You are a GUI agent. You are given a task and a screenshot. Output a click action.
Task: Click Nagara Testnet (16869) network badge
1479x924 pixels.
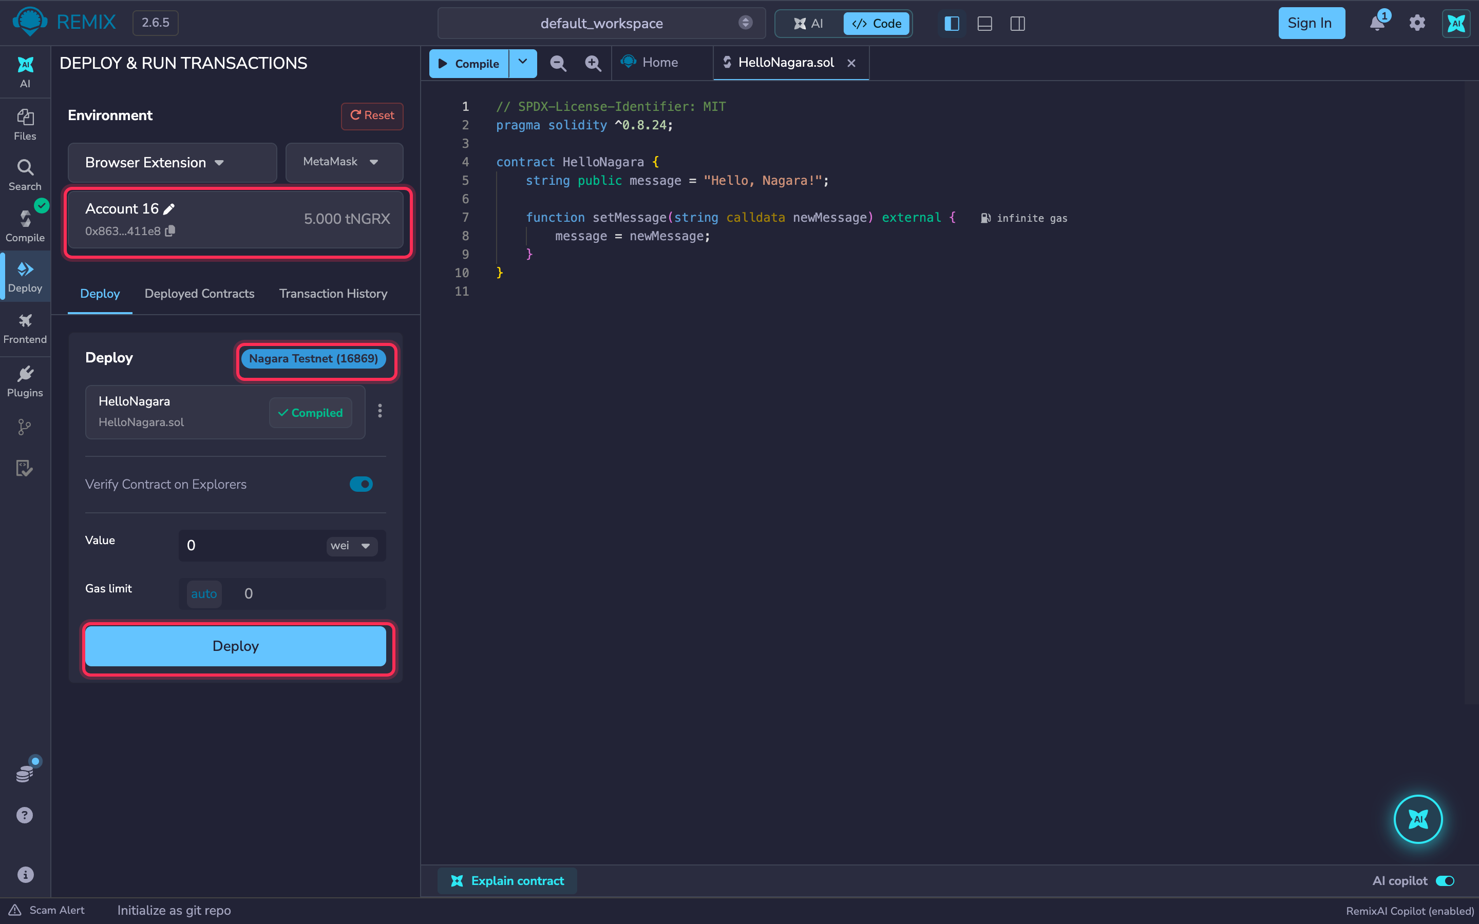click(x=314, y=359)
